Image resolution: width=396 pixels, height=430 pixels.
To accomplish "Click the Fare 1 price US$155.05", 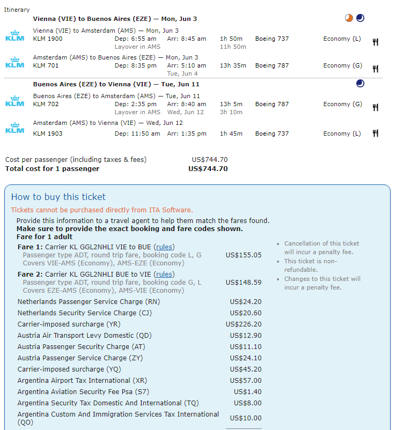I will click(244, 255).
